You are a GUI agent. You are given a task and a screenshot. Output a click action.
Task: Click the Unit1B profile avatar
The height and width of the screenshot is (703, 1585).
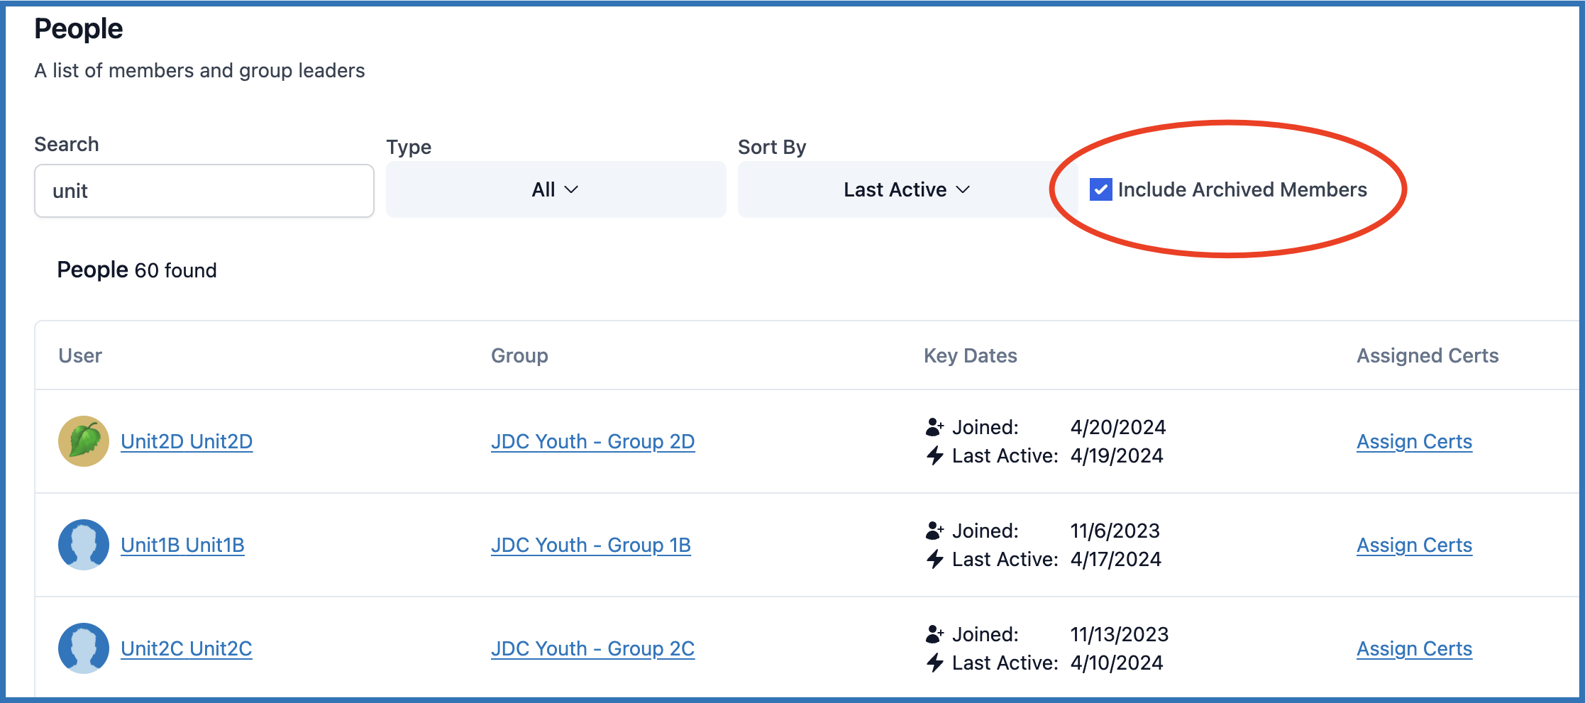tap(84, 545)
